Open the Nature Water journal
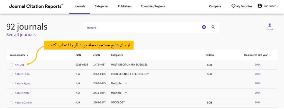 point(23,93)
